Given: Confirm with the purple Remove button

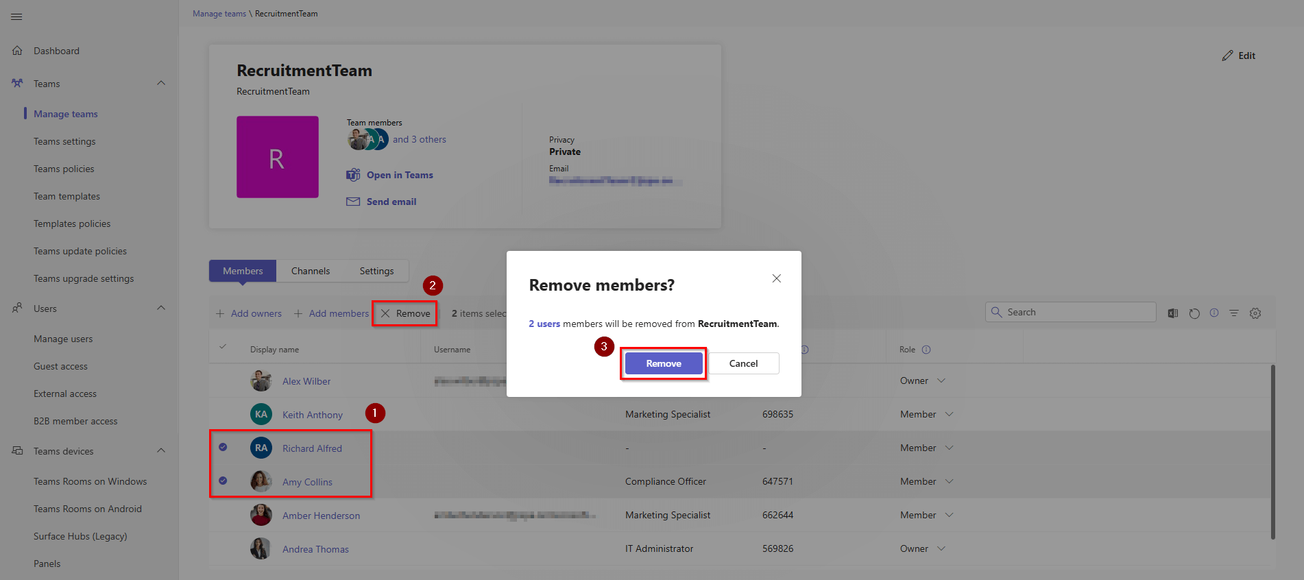Looking at the screenshot, I should pos(664,363).
